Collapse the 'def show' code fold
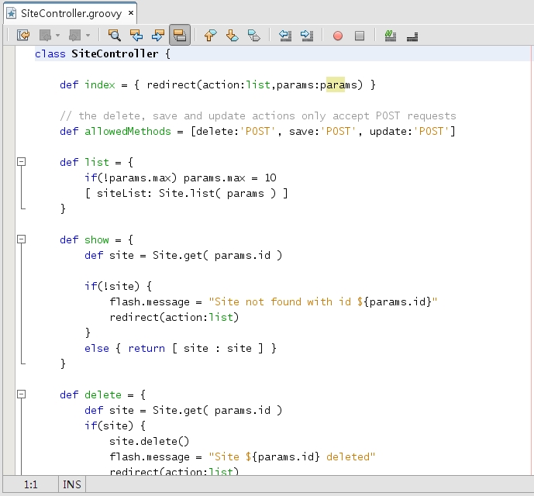This screenshot has height=496, width=534. (21, 239)
